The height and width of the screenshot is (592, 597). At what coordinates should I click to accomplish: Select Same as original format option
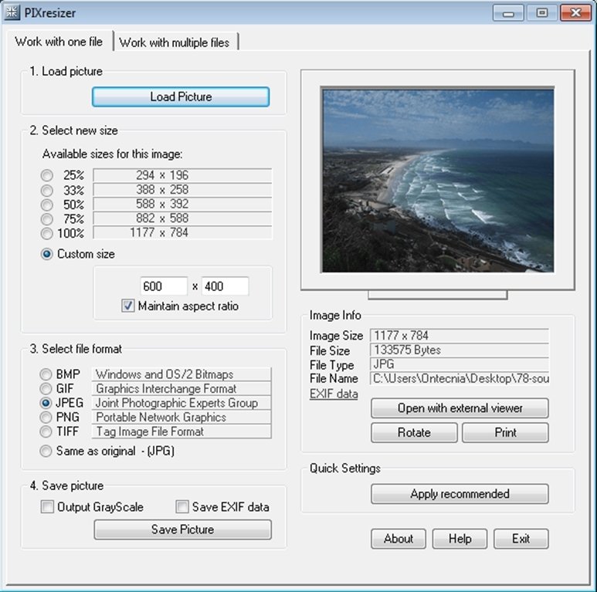46,451
